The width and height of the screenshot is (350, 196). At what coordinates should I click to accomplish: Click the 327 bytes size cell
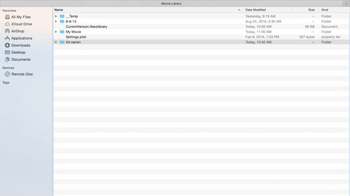(x=307, y=37)
